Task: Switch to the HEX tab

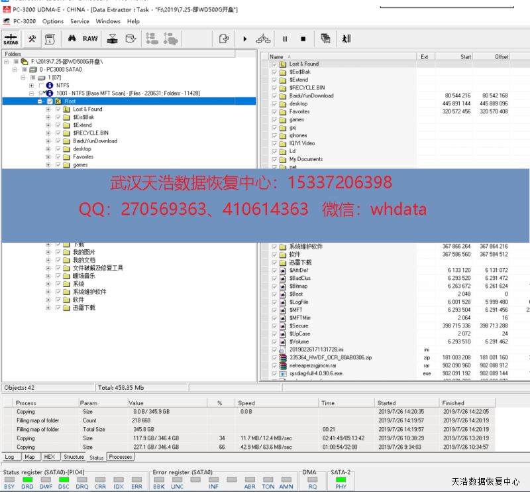Action: 49,457
